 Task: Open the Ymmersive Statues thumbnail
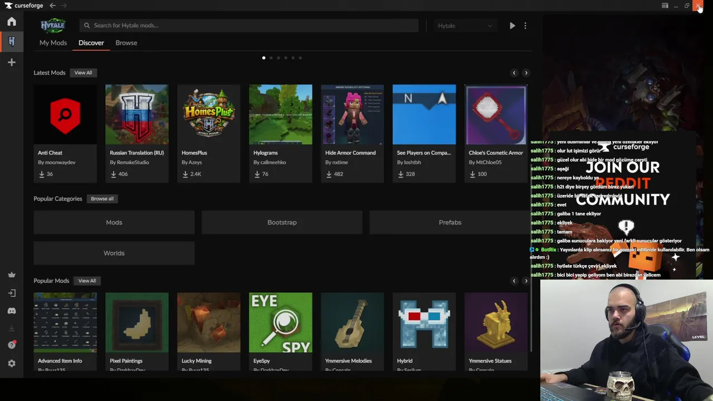pyautogui.click(x=496, y=322)
